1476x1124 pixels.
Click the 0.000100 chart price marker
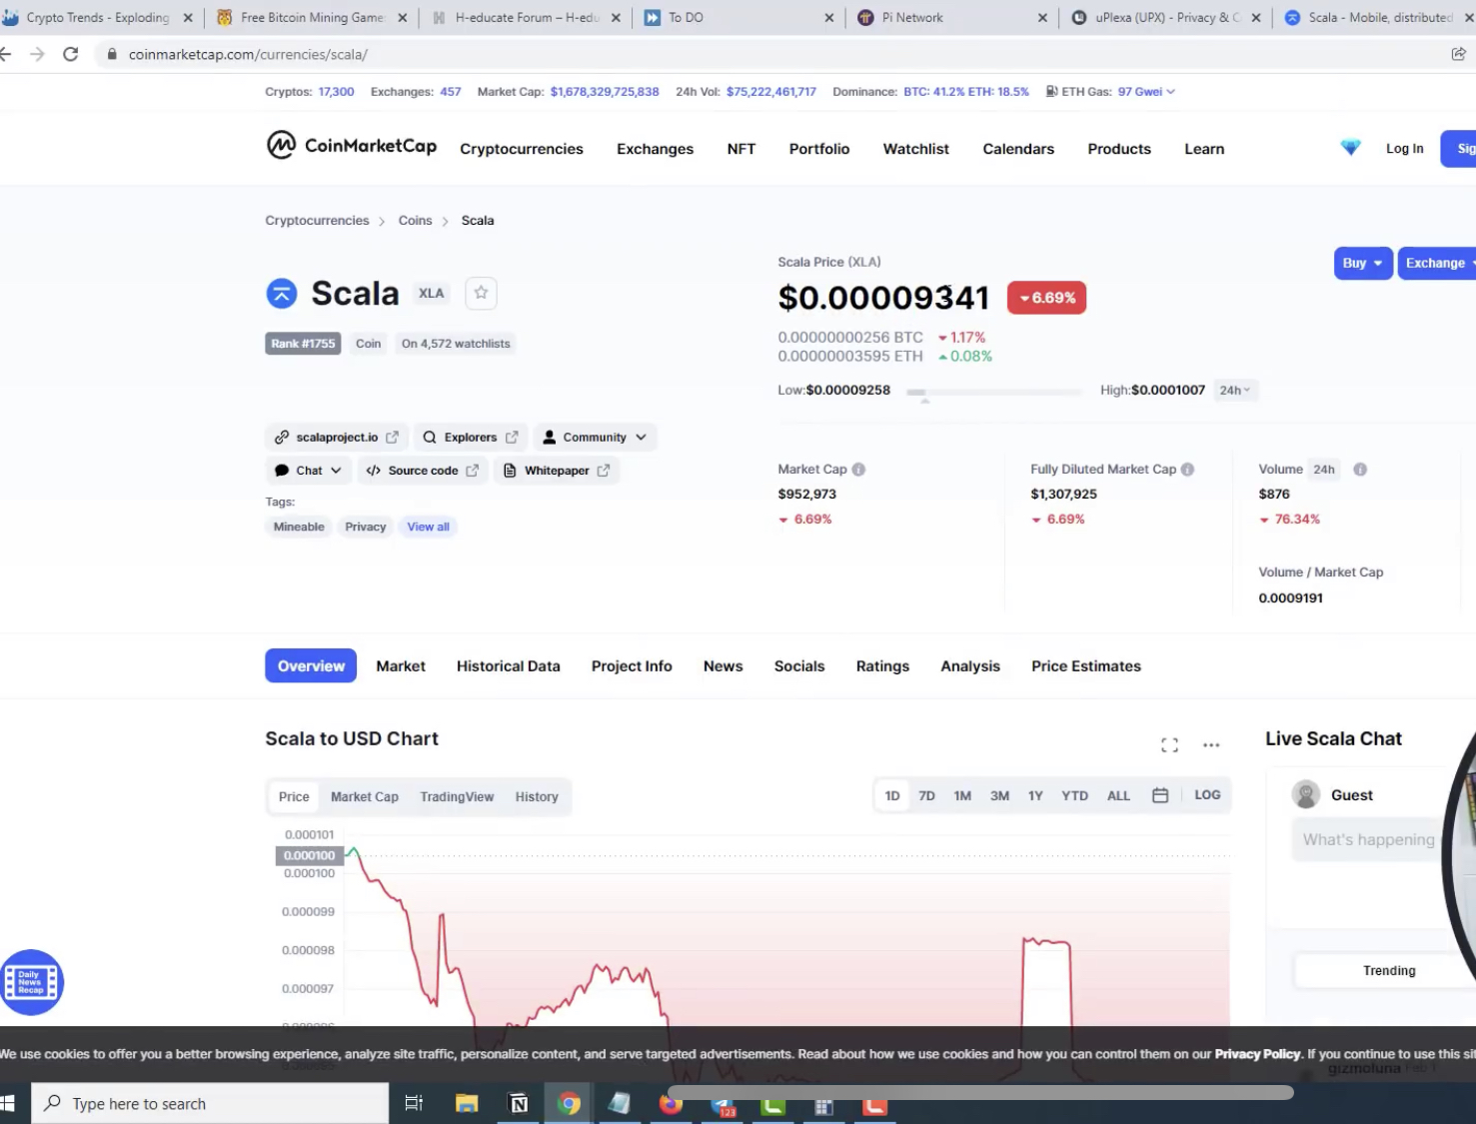310,855
